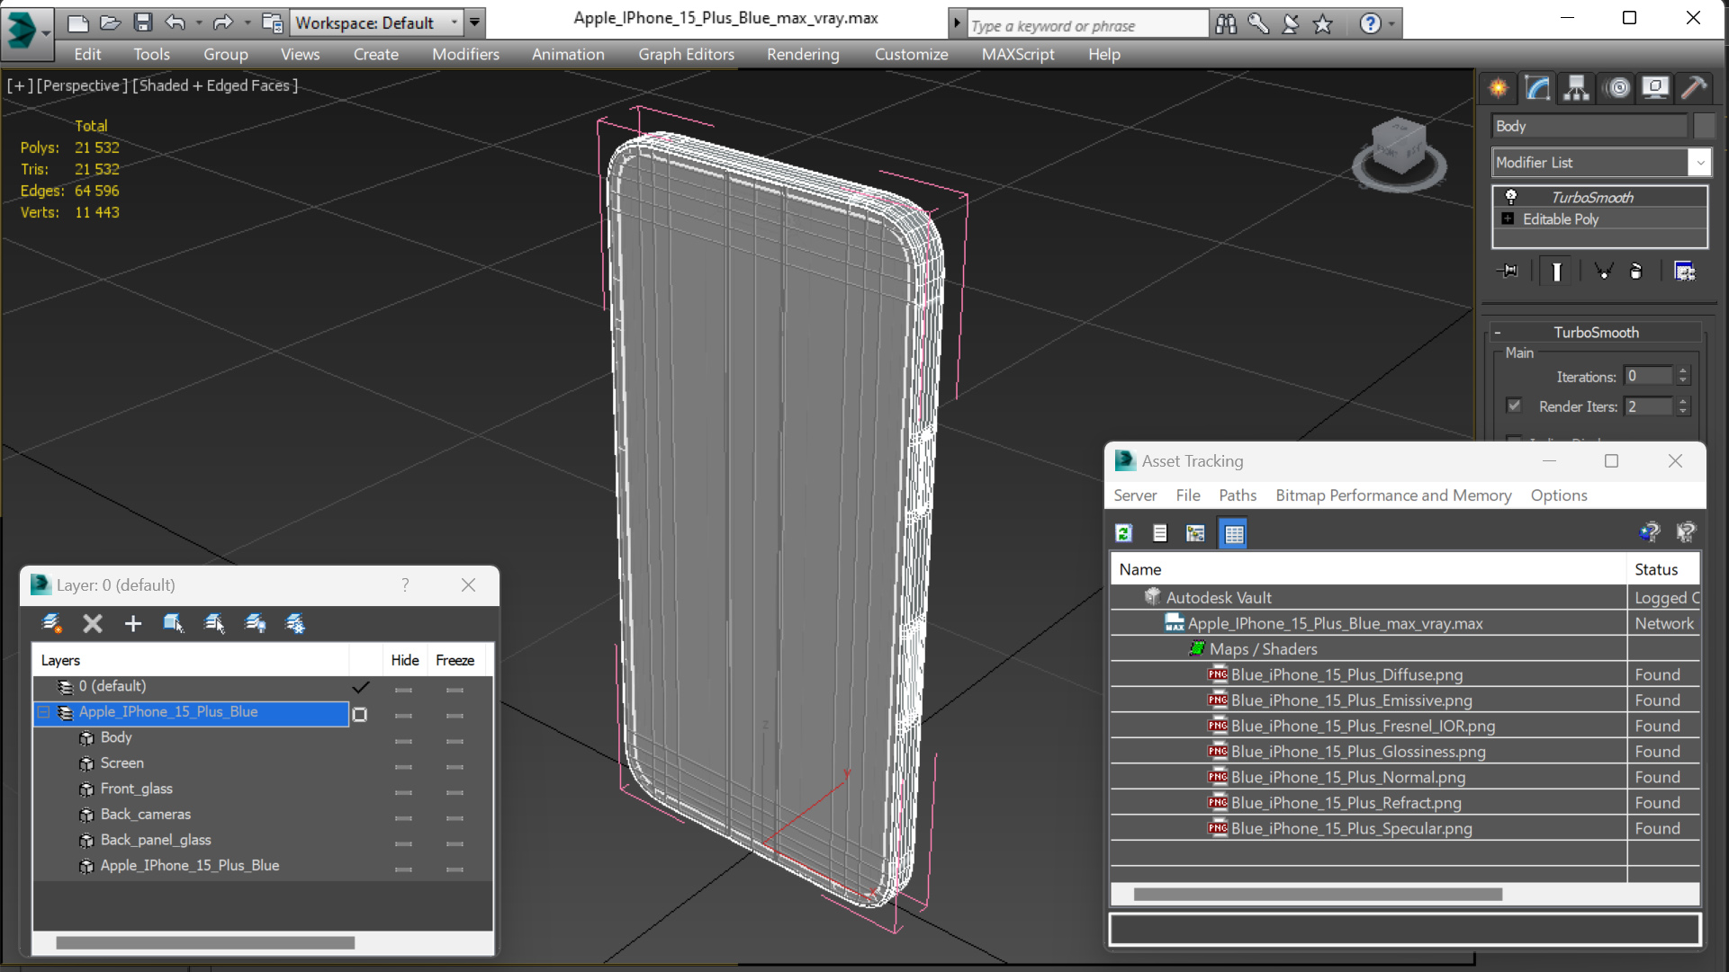
Task: Open the Modifier List dropdown
Action: click(1699, 163)
